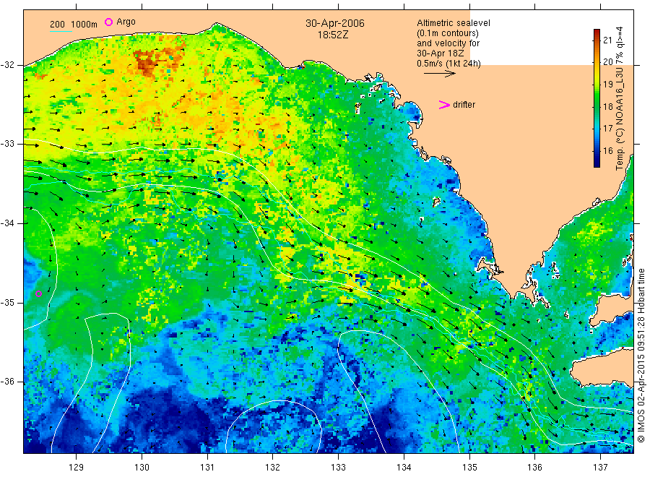The width and height of the screenshot is (650, 477).
Task: Click the 'Altimetric sealevel' caption line
Action: click(x=453, y=23)
